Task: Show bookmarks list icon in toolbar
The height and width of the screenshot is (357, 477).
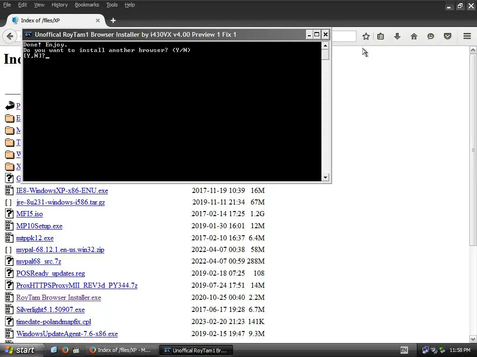Action: pyautogui.click(x=380, y=36)
